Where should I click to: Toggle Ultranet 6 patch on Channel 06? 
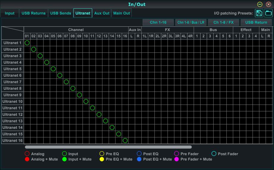pos(60,75)
